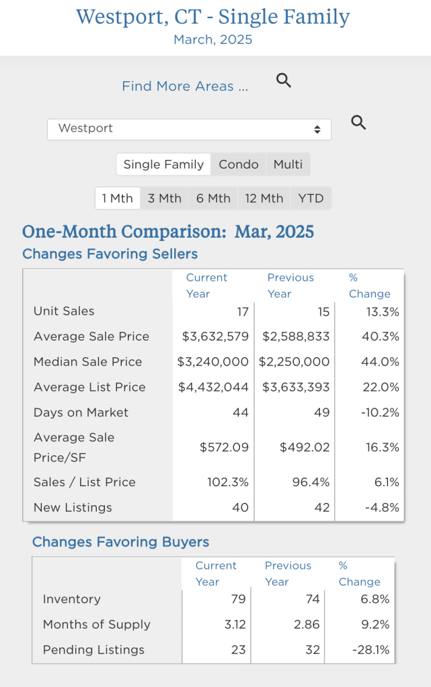Click the Changes Favoring Buyers heading
Image resolution: width=431 pixels, height=687 pixels.
[120, 542]
